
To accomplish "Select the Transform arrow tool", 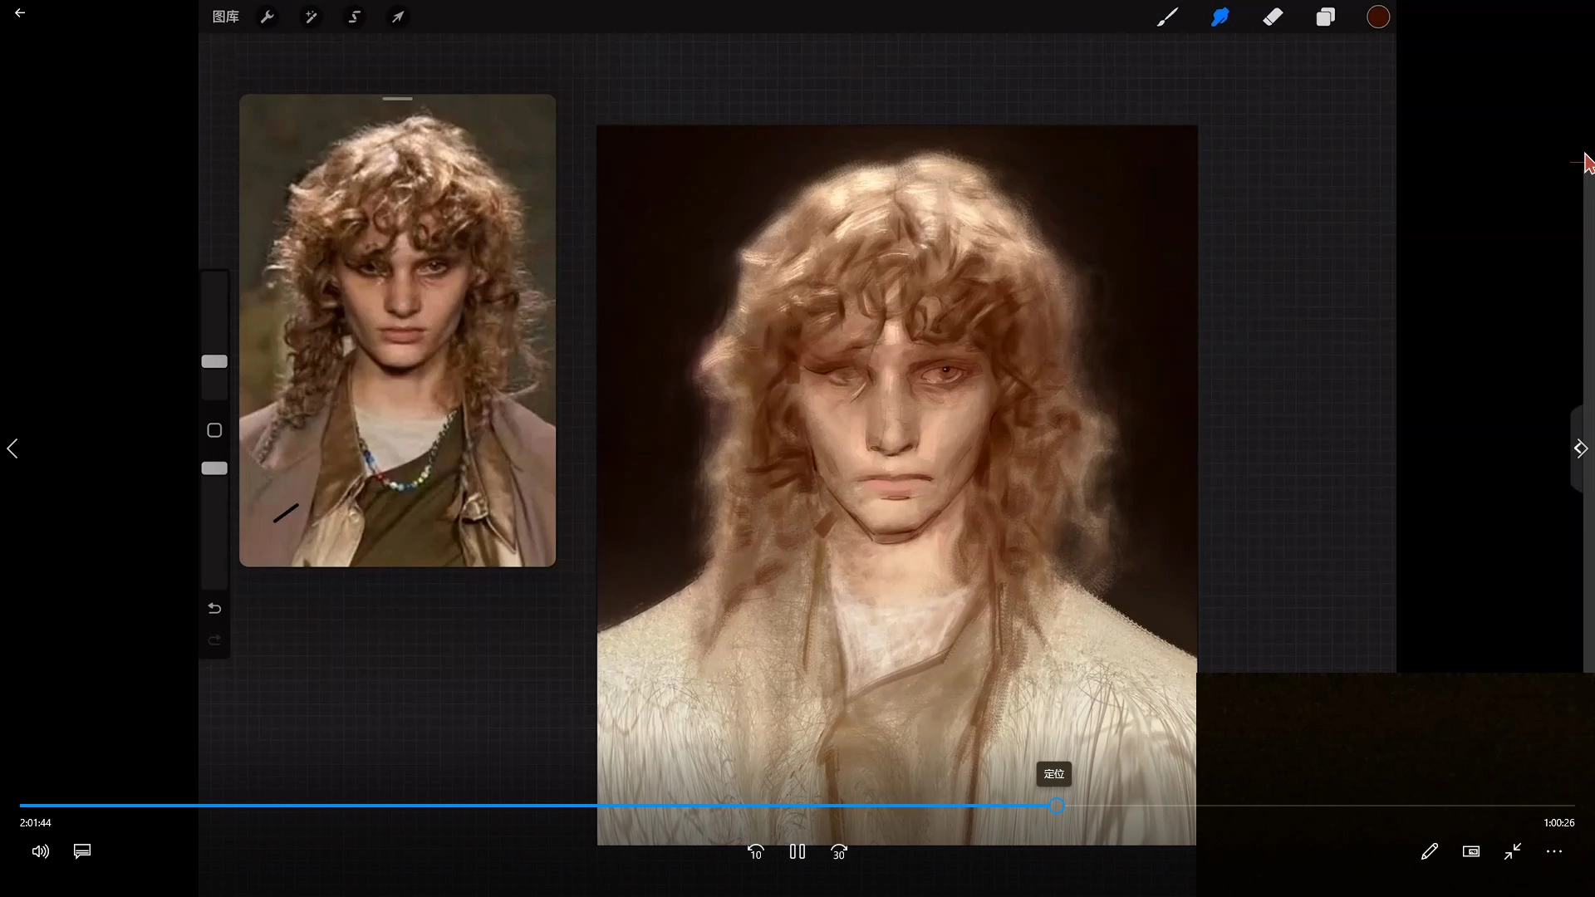I will 398,17.
